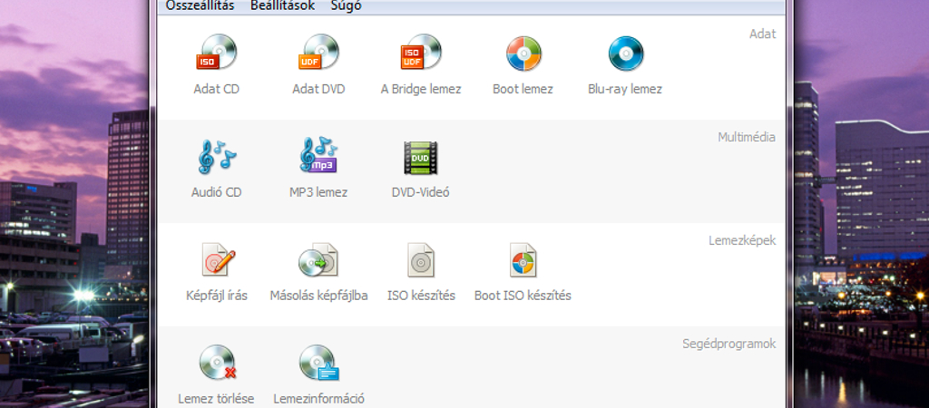Viewport: 929px width, 408px height.
Task: Click the Lemez törlése erase disc icon
Action: pyautogui.click(x=218, y=363)
